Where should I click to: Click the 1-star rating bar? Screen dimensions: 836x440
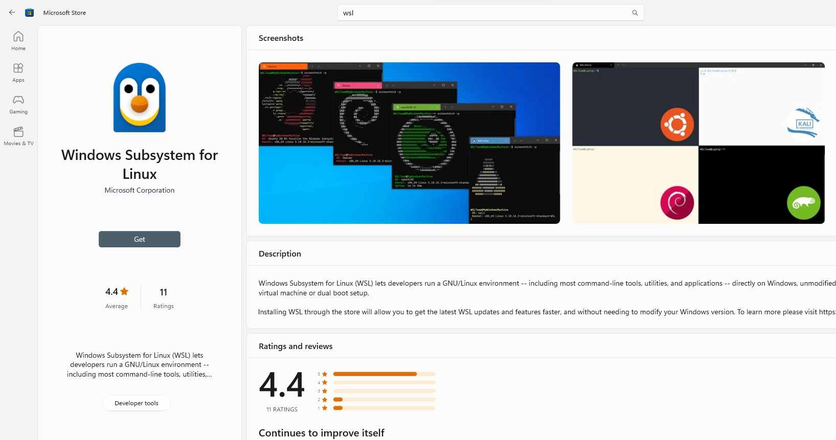click(x=384, y=408)
